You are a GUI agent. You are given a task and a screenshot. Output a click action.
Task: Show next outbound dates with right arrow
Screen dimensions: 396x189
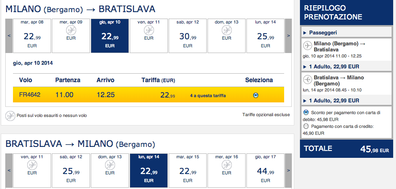(288, 36)
